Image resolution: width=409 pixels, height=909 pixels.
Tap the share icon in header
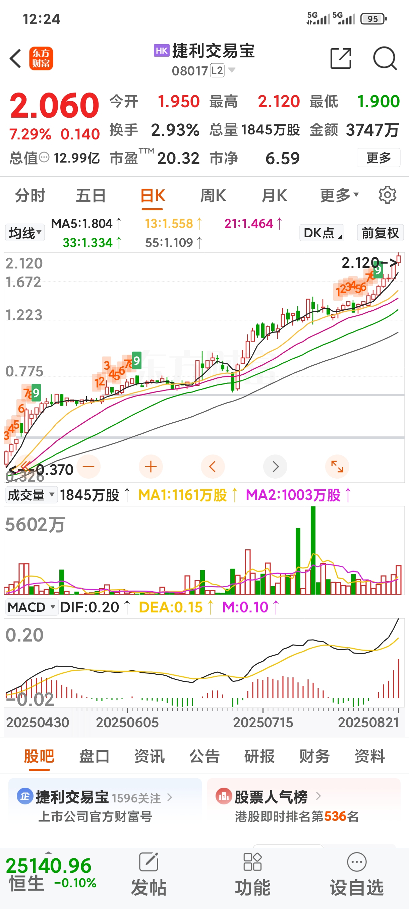tap(341, 58)
